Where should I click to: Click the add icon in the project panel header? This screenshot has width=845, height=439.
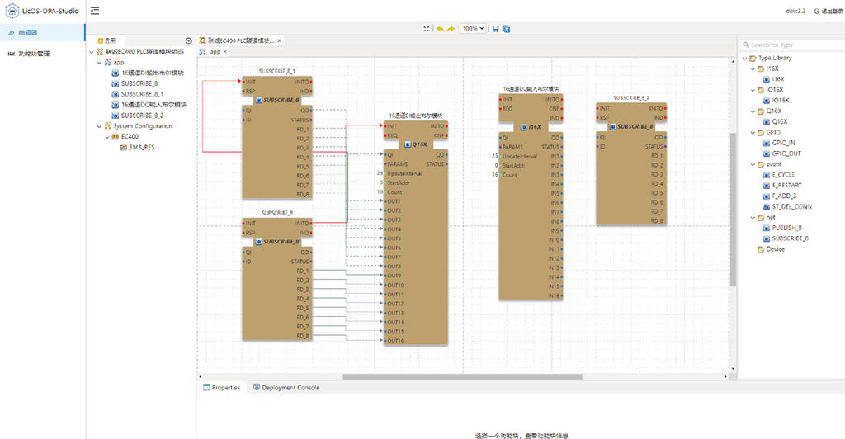[189, 40]
